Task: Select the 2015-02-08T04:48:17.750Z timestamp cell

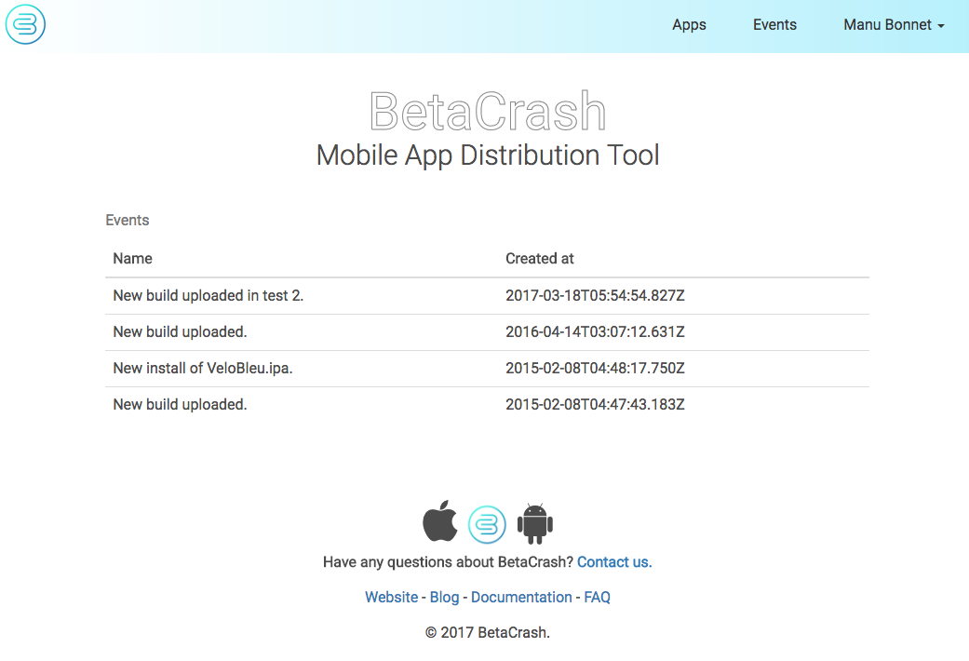Action: point(595,369)
